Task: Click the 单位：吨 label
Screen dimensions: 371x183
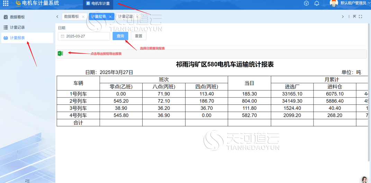Action: coord(351,72)
